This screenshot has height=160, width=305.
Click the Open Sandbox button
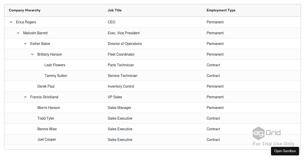click(285, 151)
